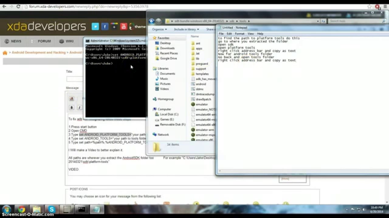Click the adt-bundle segment in Explorer address bar

[x=199, y=21]
